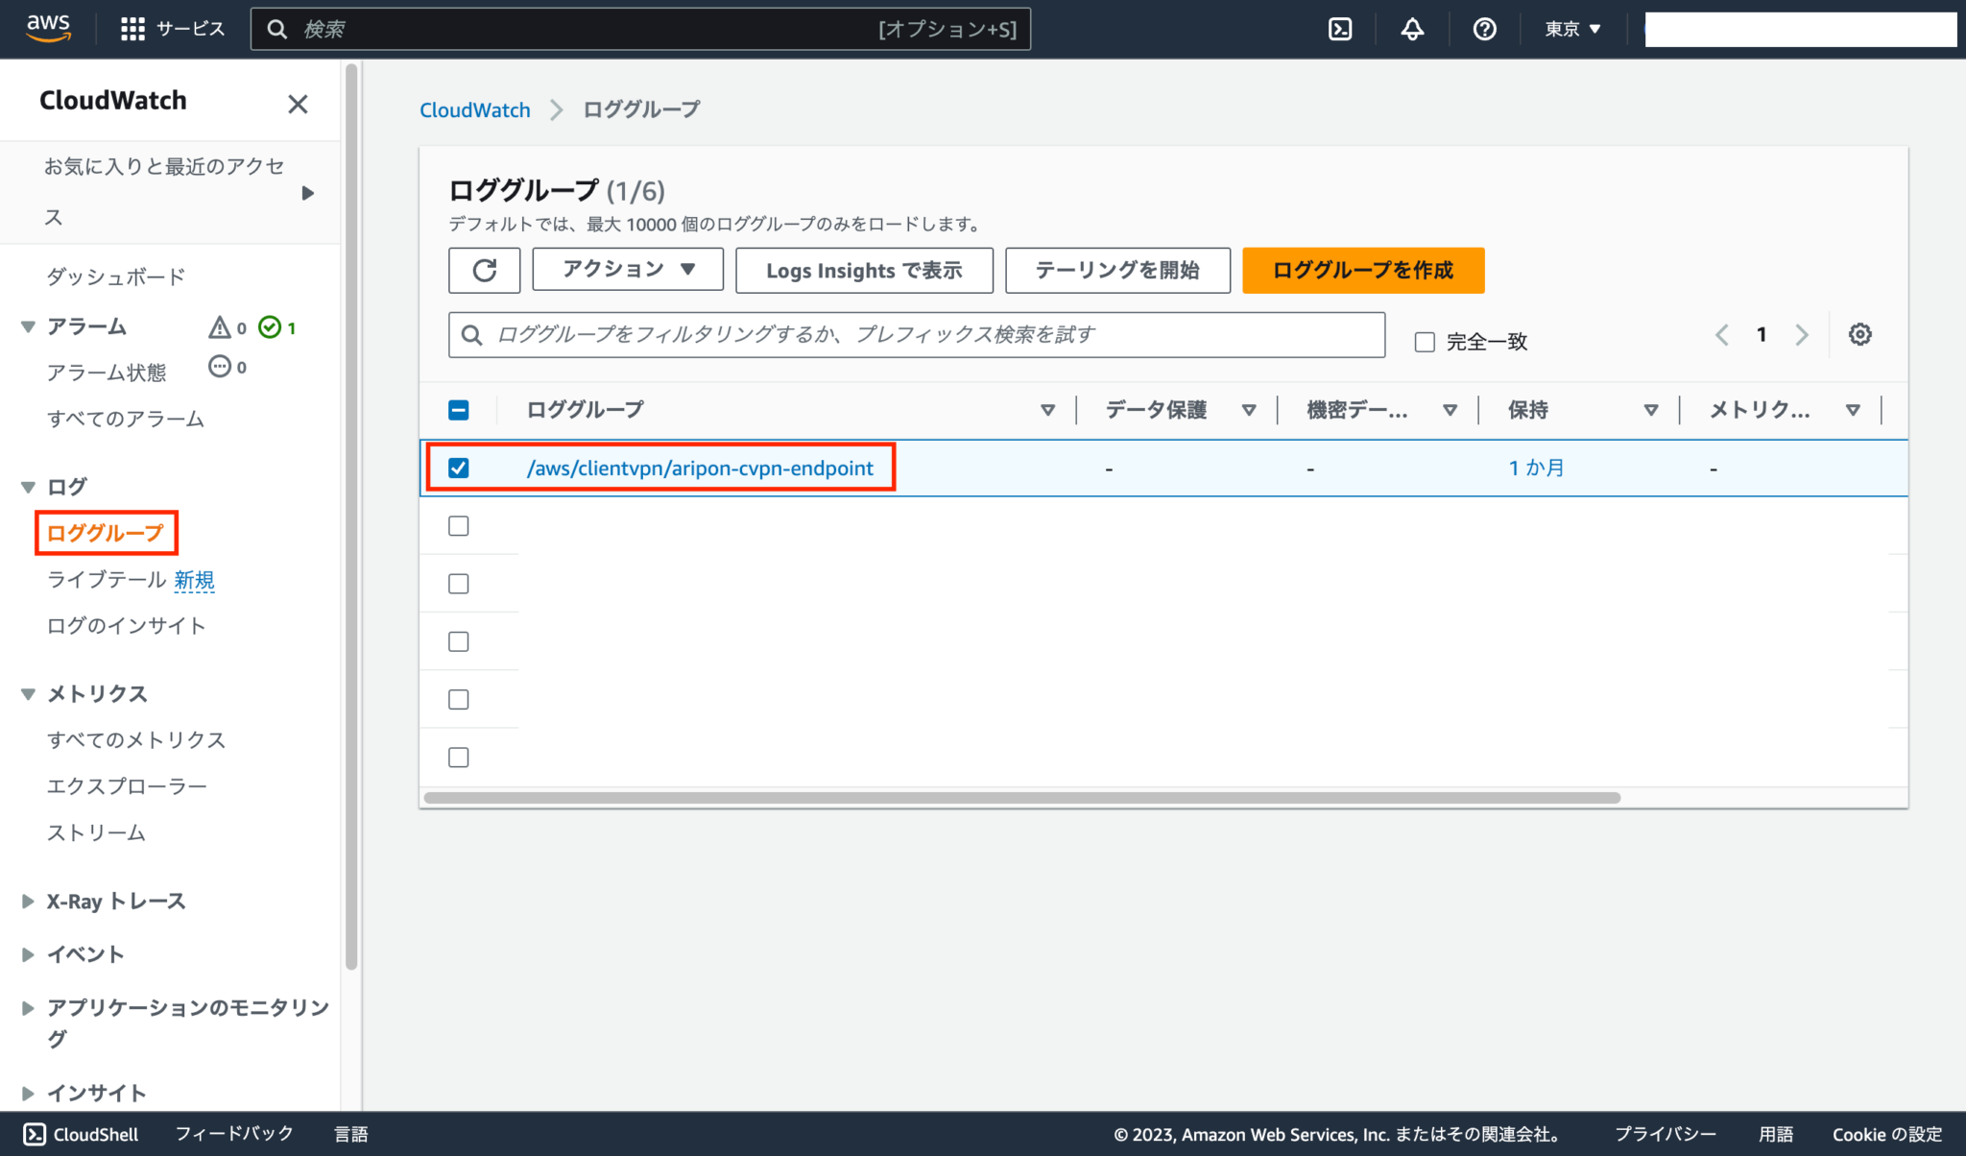
Task: Open the help question mark icon
Action: 1484,29
